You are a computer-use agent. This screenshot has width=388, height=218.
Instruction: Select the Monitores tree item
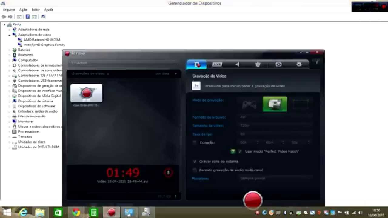[x=26, y=121]
